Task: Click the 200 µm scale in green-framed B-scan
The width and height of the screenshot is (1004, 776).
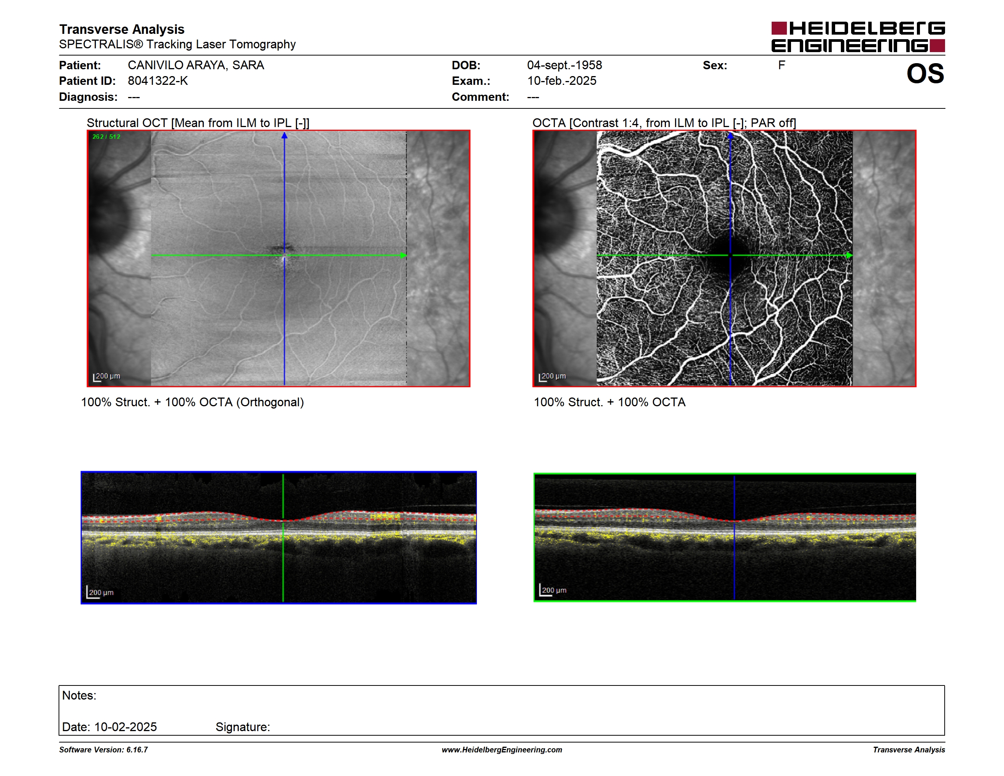Action: 553,590
